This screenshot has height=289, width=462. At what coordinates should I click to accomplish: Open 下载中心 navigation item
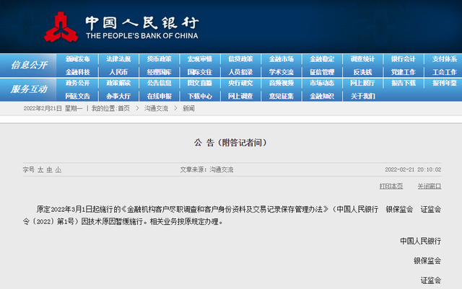tap(200, 96)
